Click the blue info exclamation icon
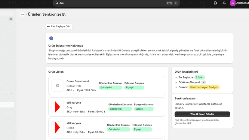This screenshot has width=249, height=140. coord(51,38)
